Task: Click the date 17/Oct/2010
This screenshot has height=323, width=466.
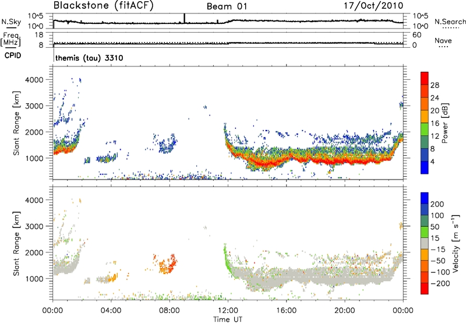Action: tap(373, 6)
